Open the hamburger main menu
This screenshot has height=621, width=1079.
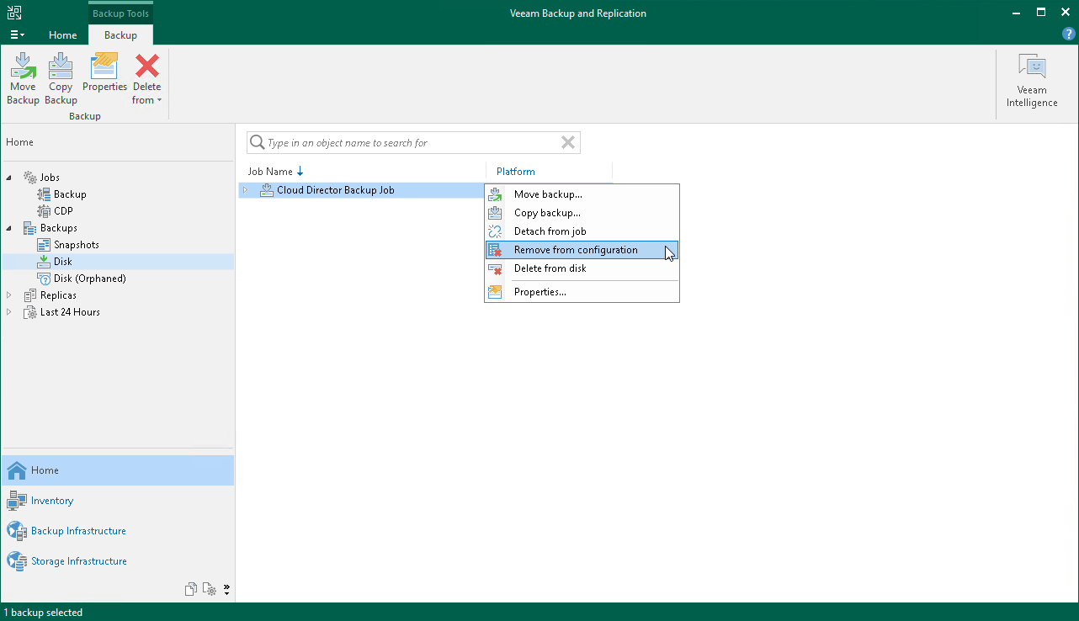pyautogui.click(x=17, y=34)
